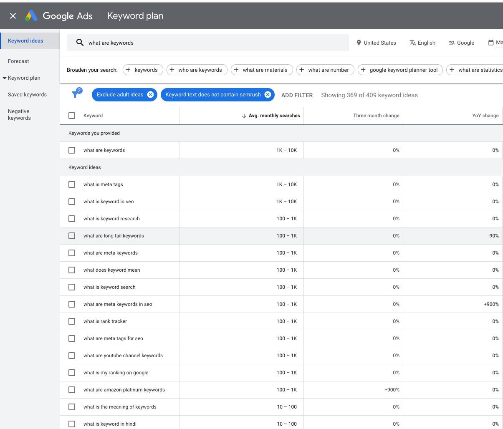
Task: Click the 'what are keywords' search field
Action: click(x=207, y=43)
